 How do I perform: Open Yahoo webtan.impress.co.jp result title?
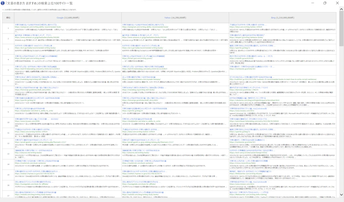pos(145,171)
